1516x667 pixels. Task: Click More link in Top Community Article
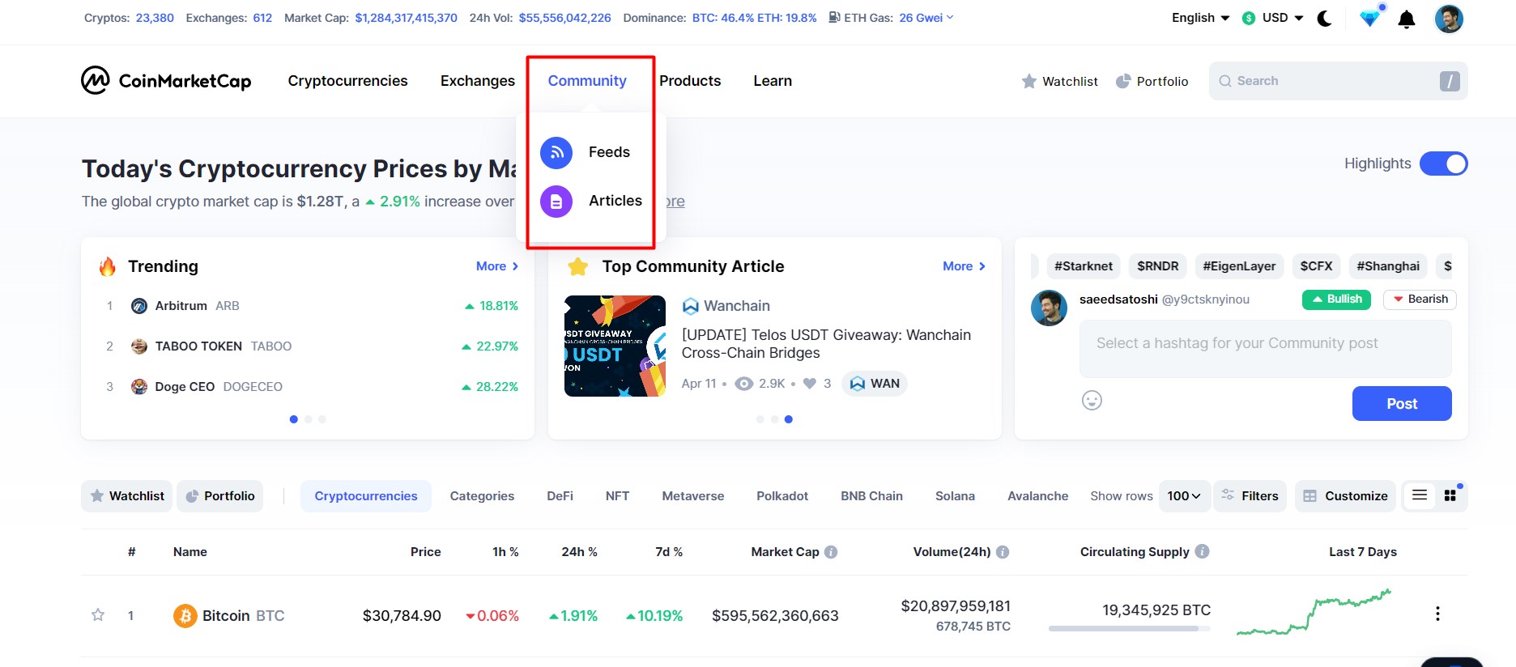pyautogui.click(x=964, y=266)
